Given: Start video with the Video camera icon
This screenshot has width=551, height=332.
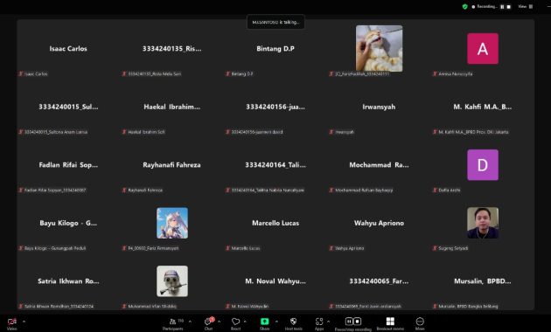Looking at the screenshot, I should (12, 322).
